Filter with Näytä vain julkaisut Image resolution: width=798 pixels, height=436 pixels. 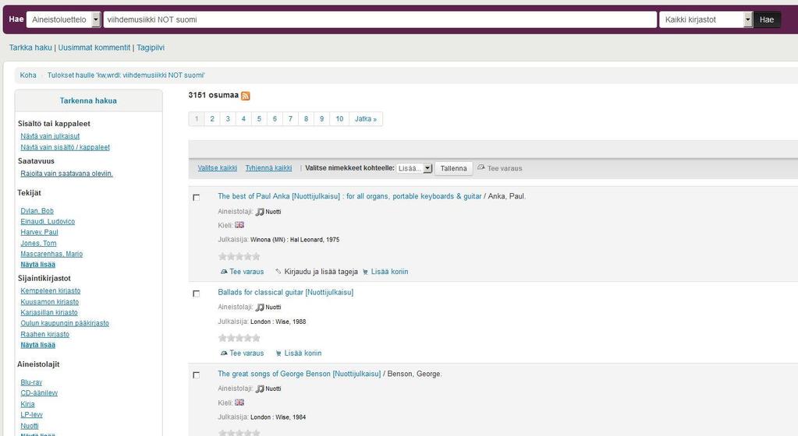click(50, 136)
